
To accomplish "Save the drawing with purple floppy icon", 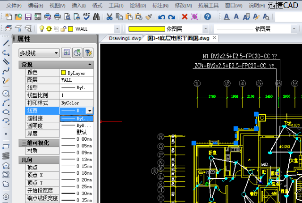I will 28,17.
